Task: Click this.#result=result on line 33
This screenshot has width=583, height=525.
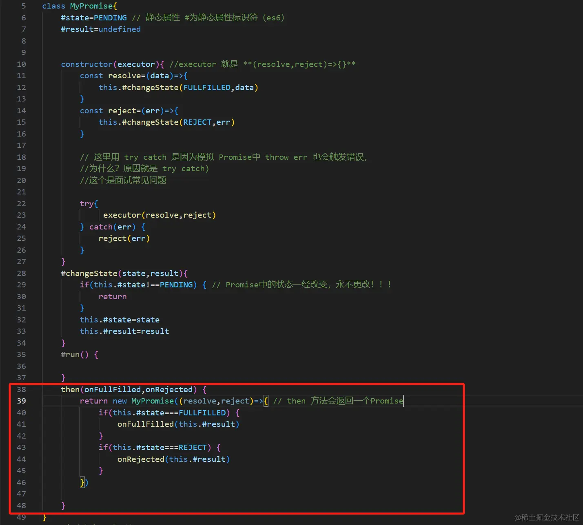Action: (124, 331)
